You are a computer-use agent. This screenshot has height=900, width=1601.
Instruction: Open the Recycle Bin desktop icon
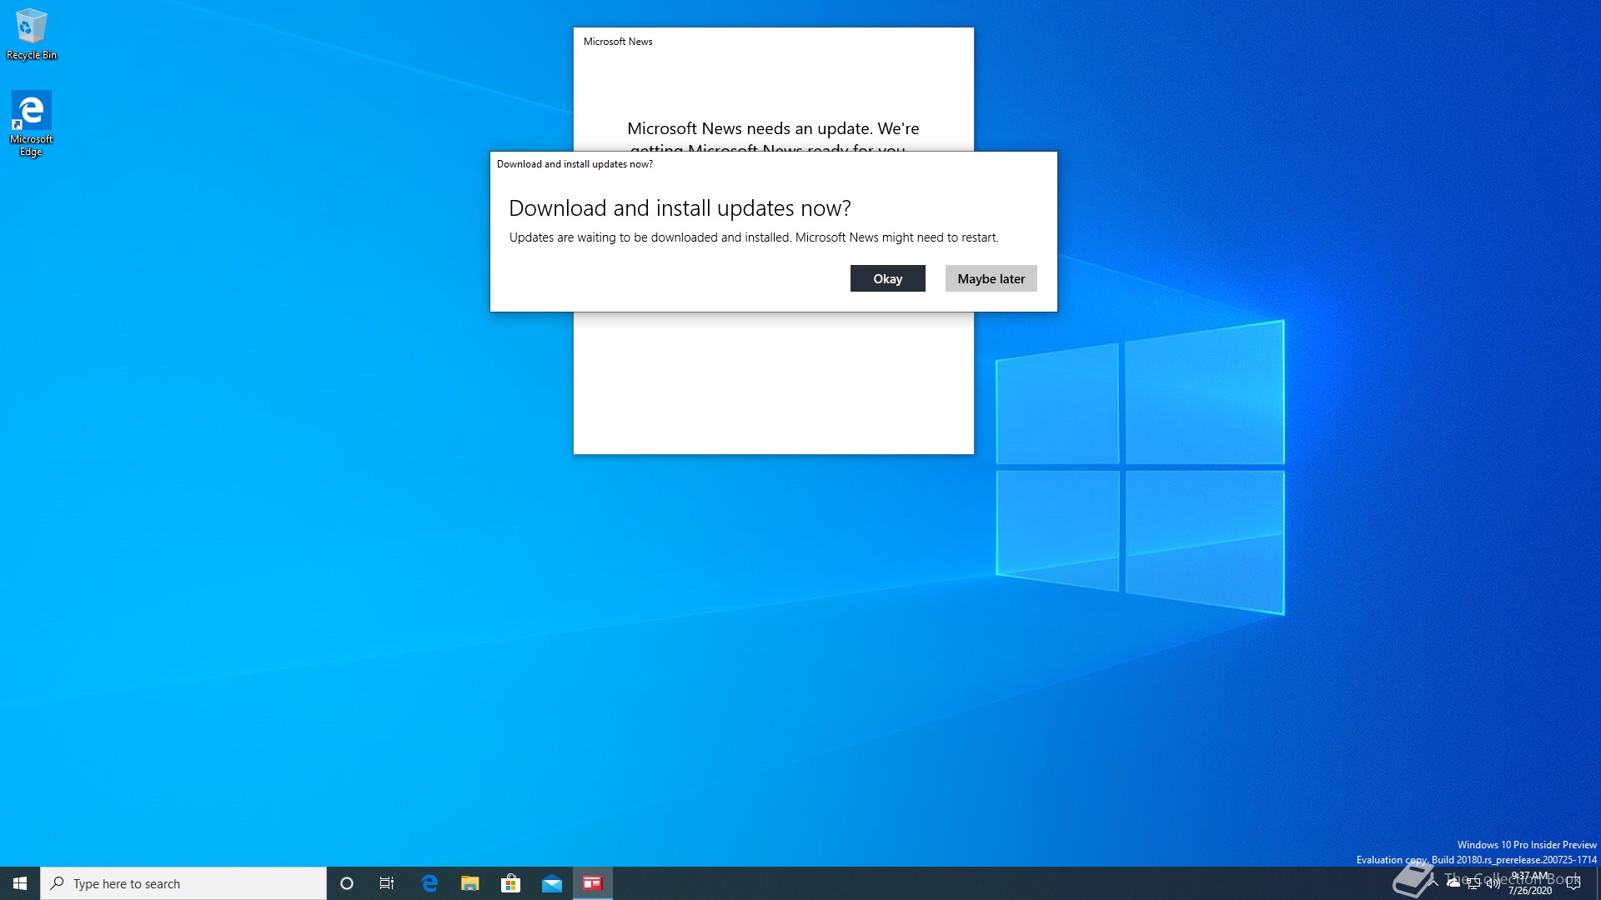32,34
